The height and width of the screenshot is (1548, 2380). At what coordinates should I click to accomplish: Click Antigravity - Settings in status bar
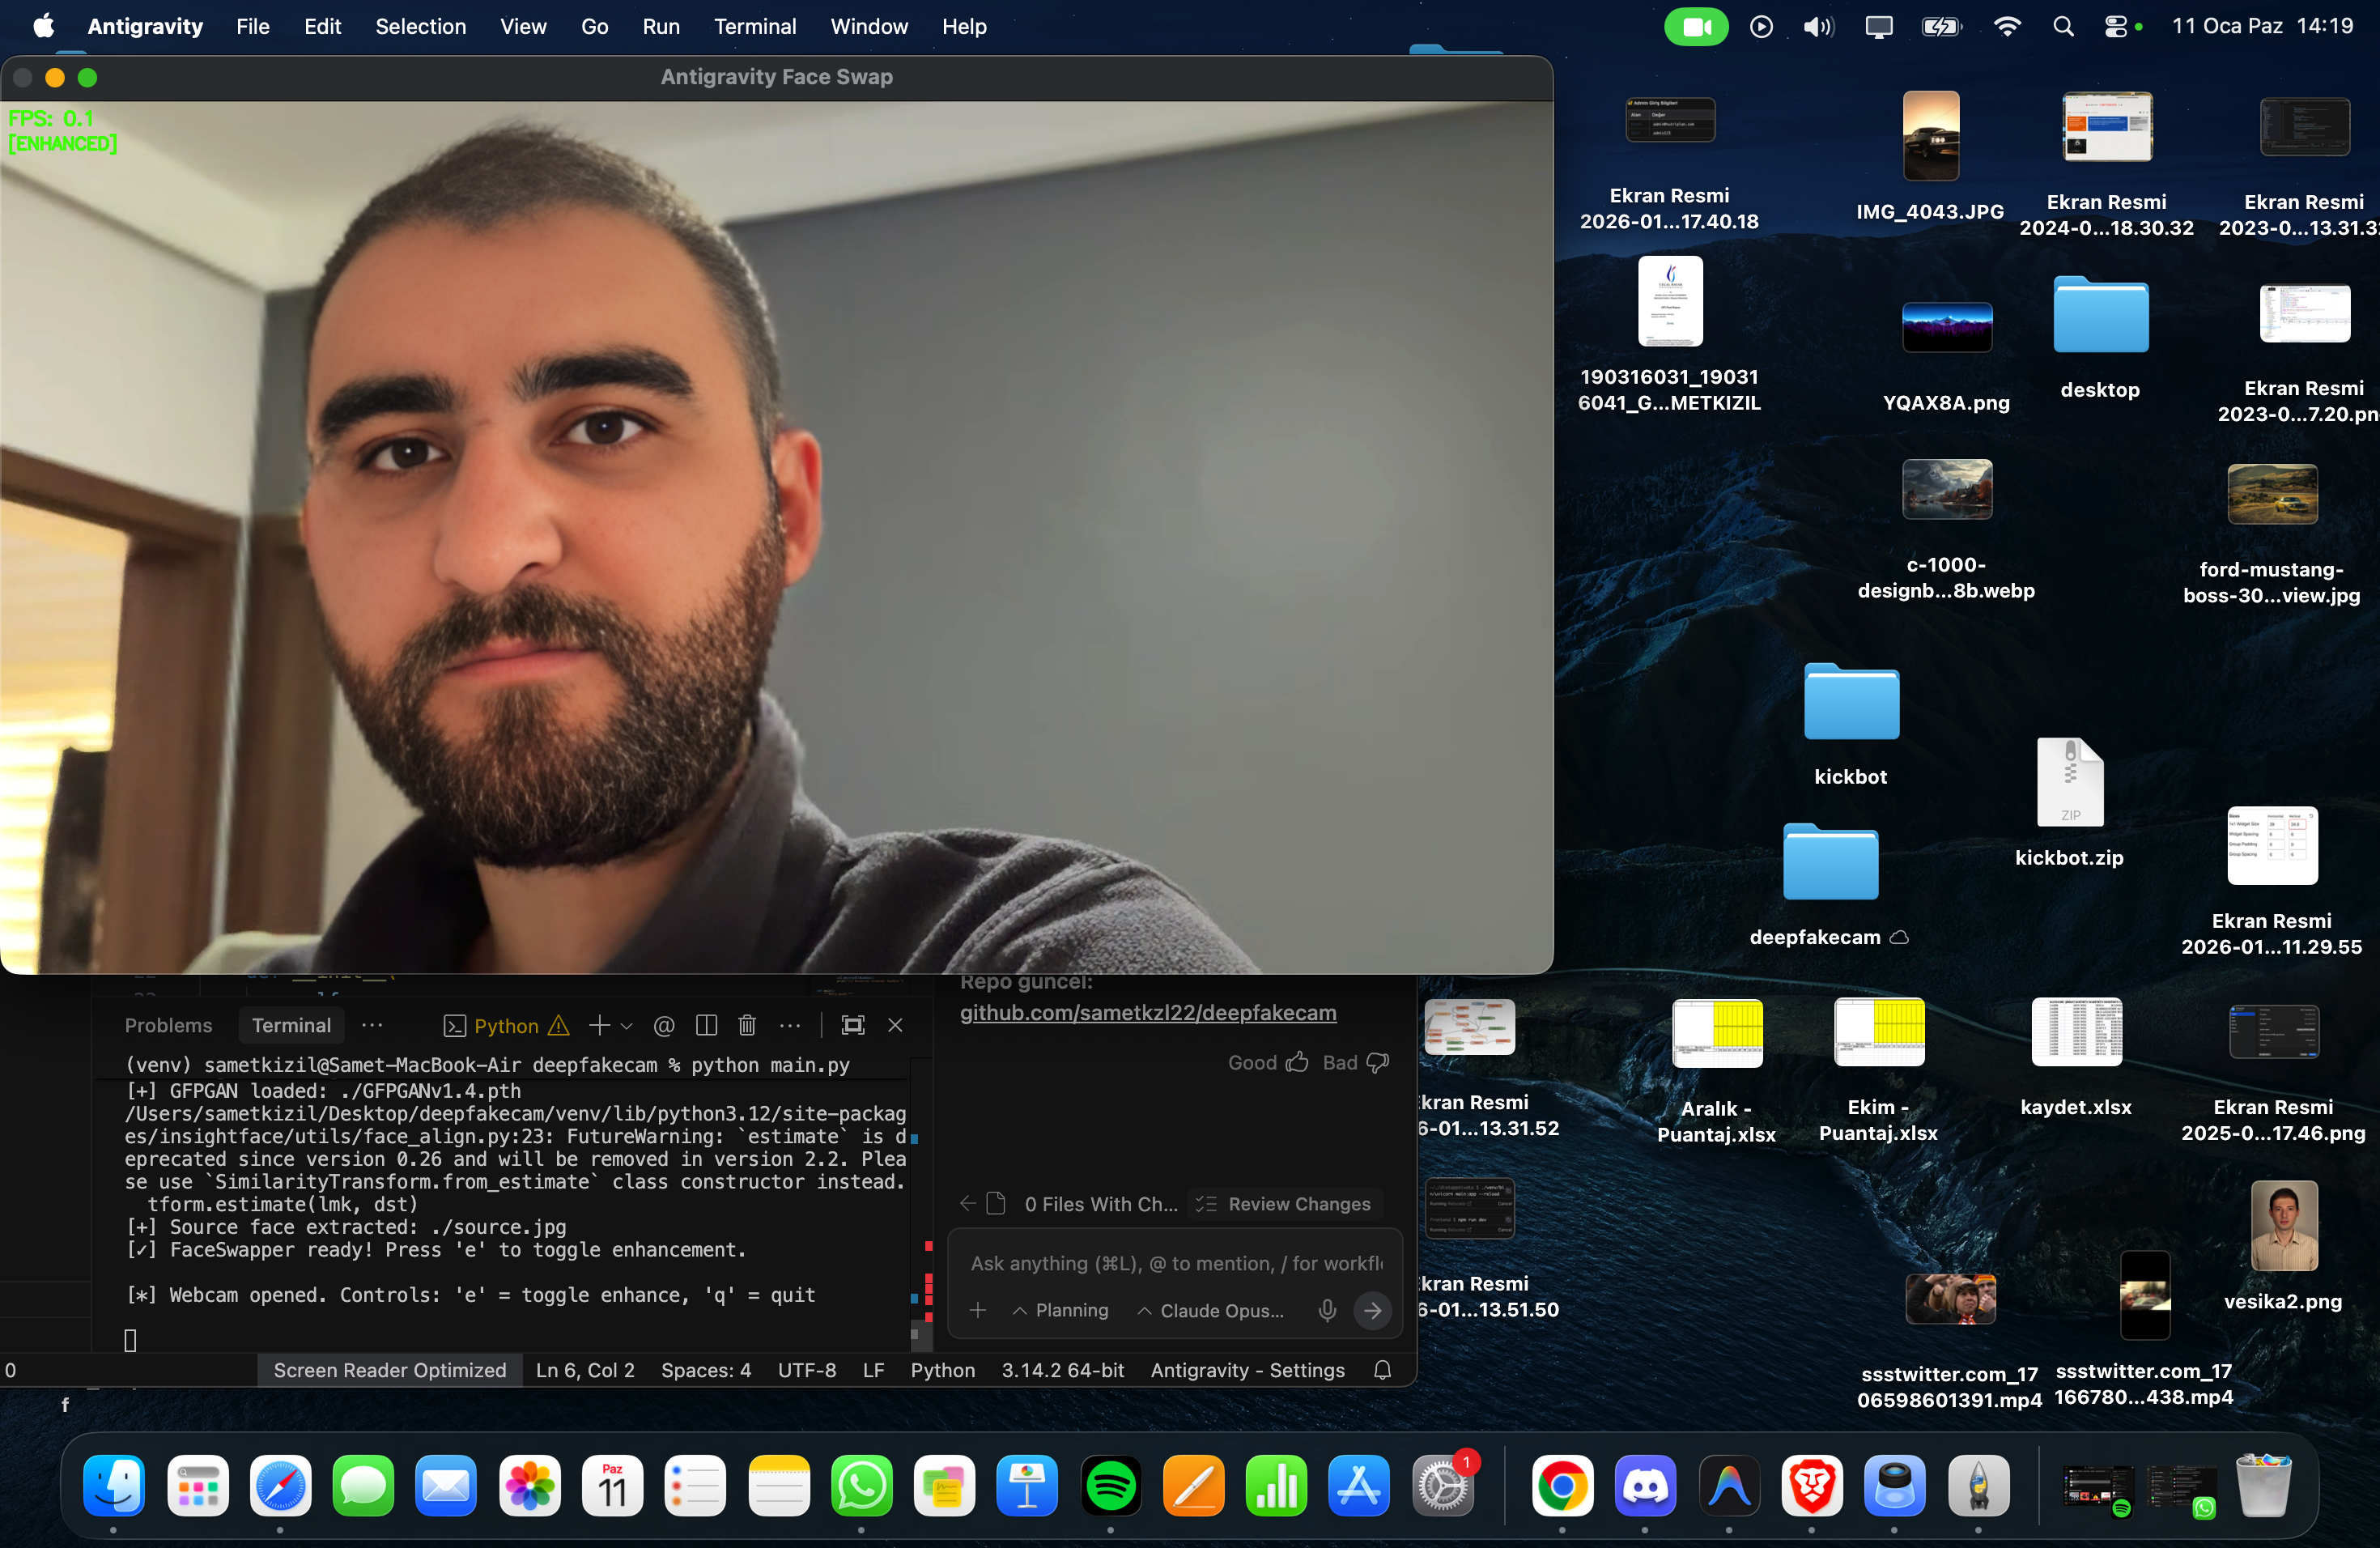[1247, 1370]
